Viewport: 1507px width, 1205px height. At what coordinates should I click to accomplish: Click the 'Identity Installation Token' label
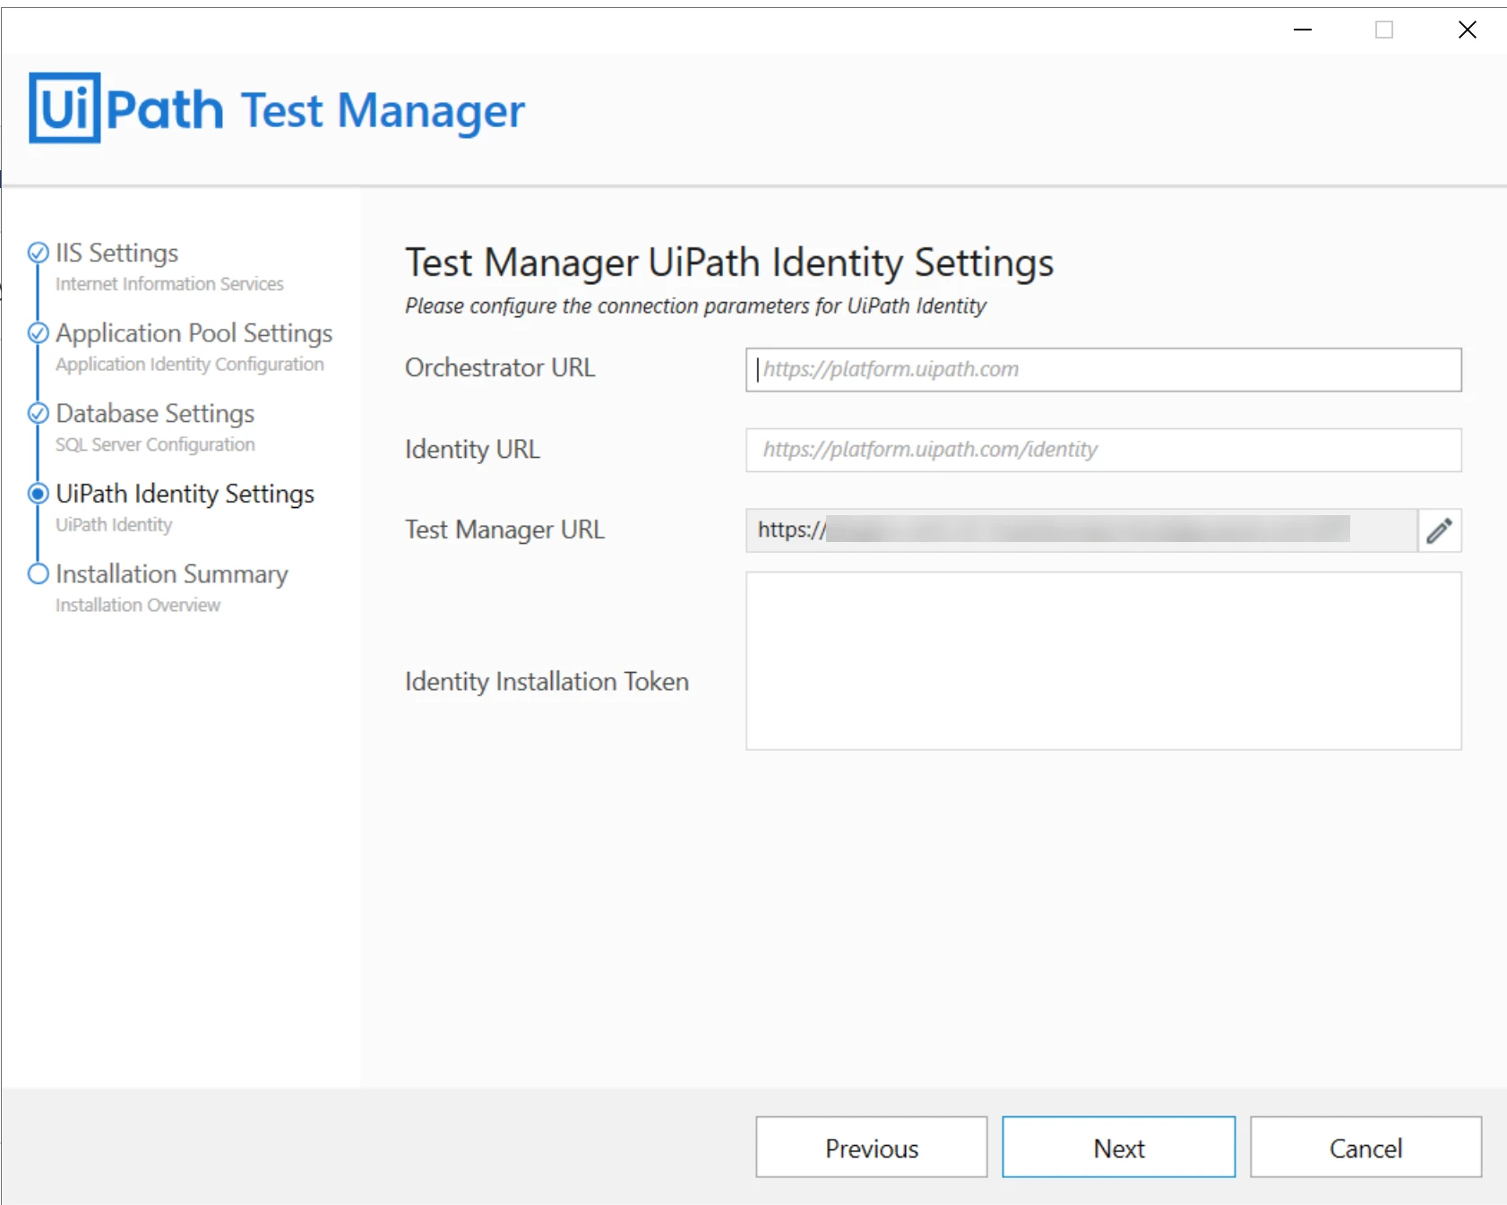point(547,682)
